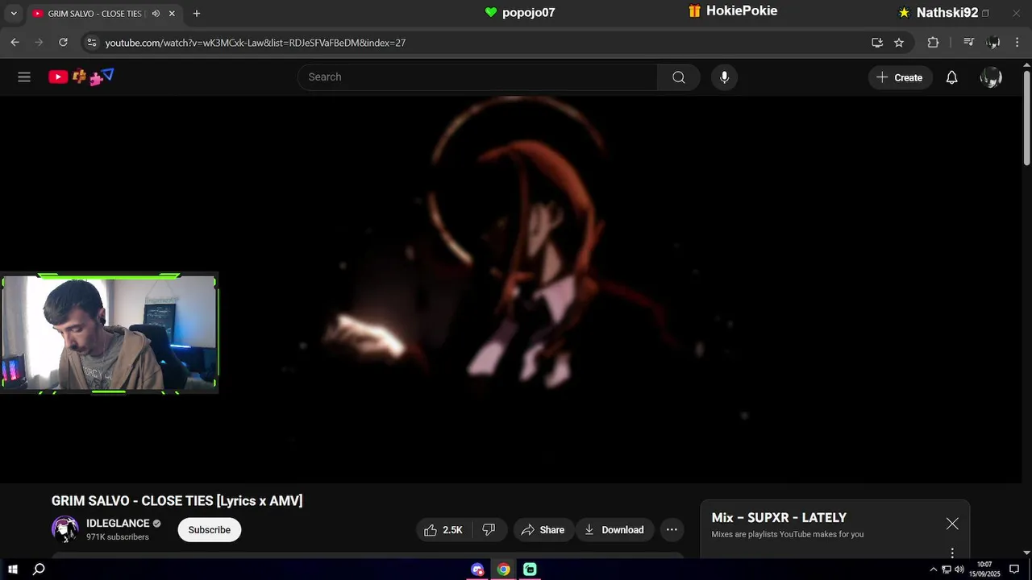Open more actions ellipsis under video
Image resolution: width=1032 pixels, height=580 pixels.
click(672, 530)
